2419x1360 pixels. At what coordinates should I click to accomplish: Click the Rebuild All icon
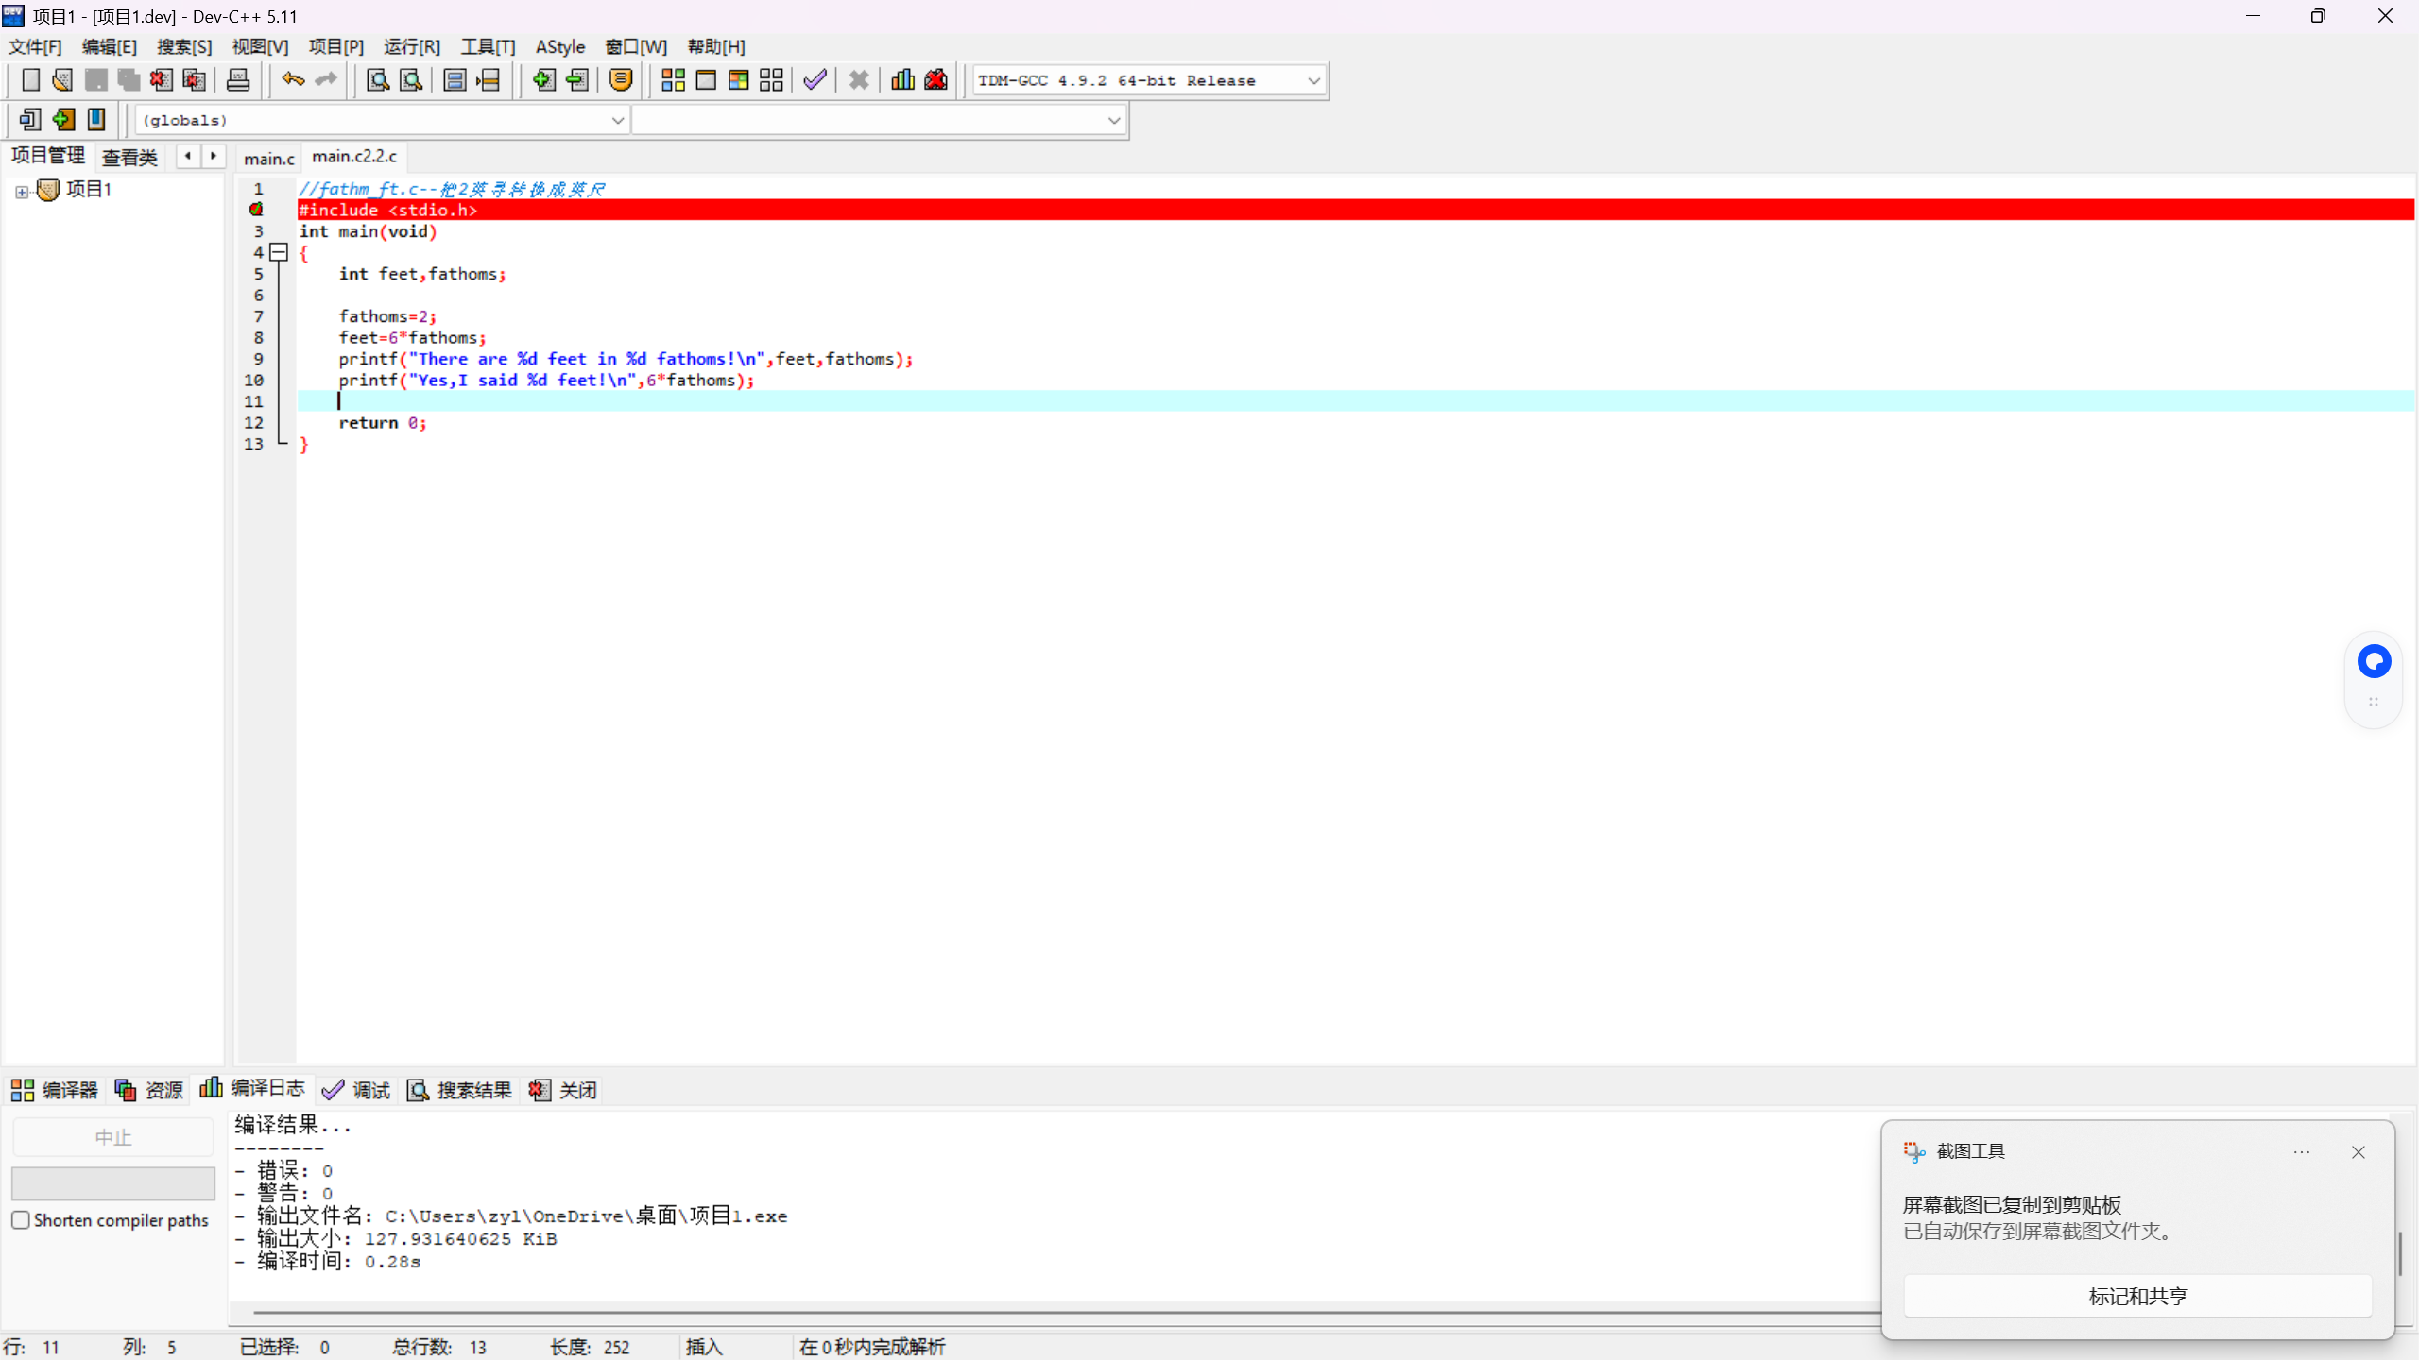pos(771,80)
